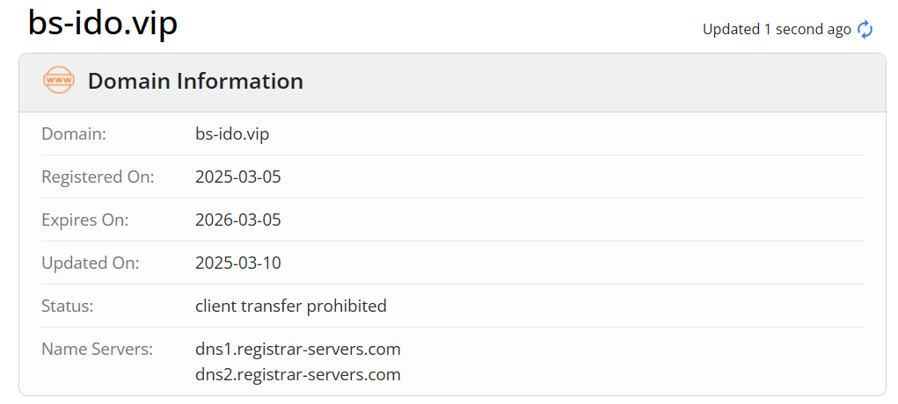Click the 'Name Servers:' label

coord(98,349)
